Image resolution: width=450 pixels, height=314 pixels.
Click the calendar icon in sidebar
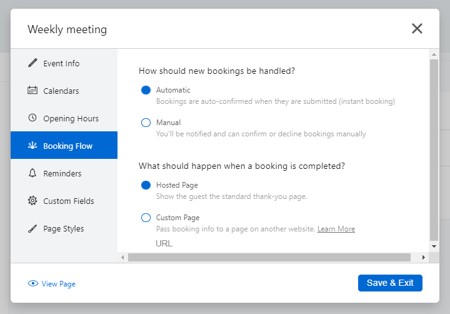(x=32, y=91)
